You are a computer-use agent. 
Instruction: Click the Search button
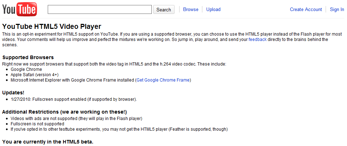coord(164,10)
